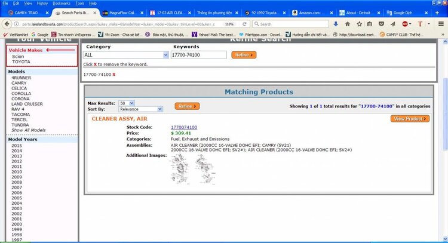This screenshot has width=448, height=243.
Task: Expand dropdown next to red T icon
Action: 428,24
